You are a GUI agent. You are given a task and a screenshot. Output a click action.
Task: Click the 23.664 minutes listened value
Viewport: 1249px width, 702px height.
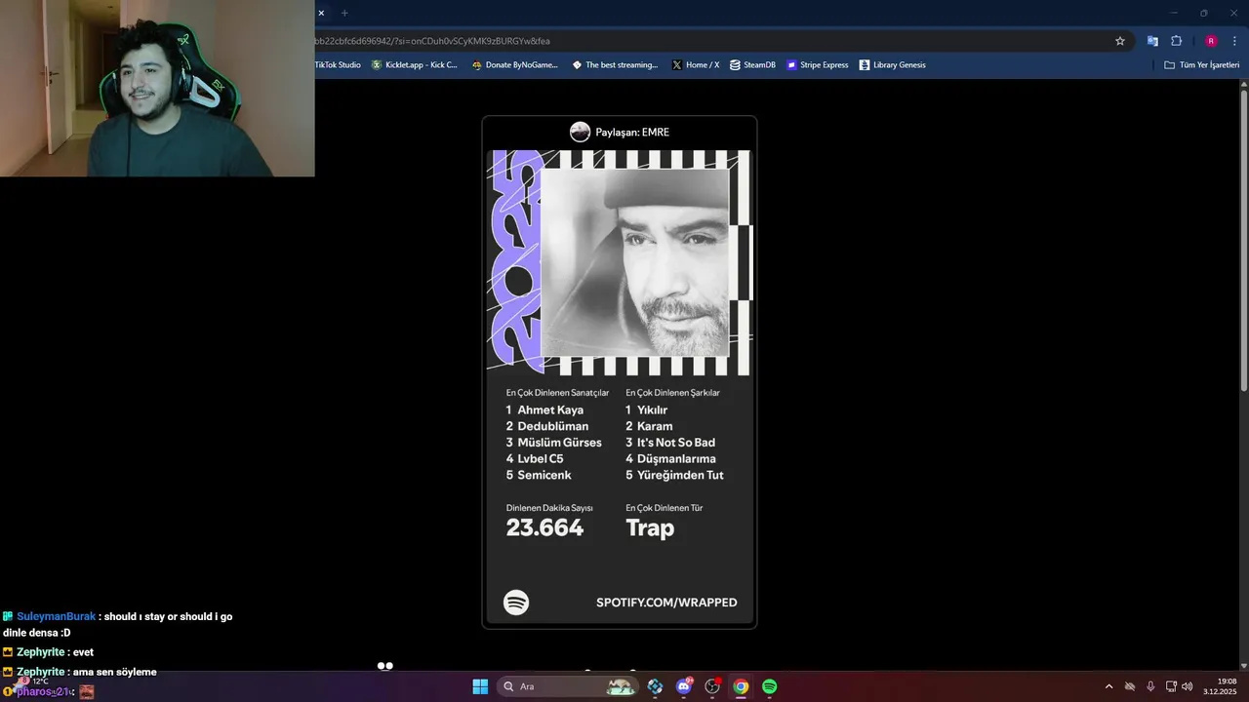tap(544, 527)
